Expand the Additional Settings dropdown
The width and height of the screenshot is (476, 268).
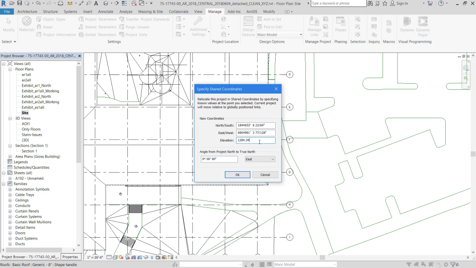[200, 27]
